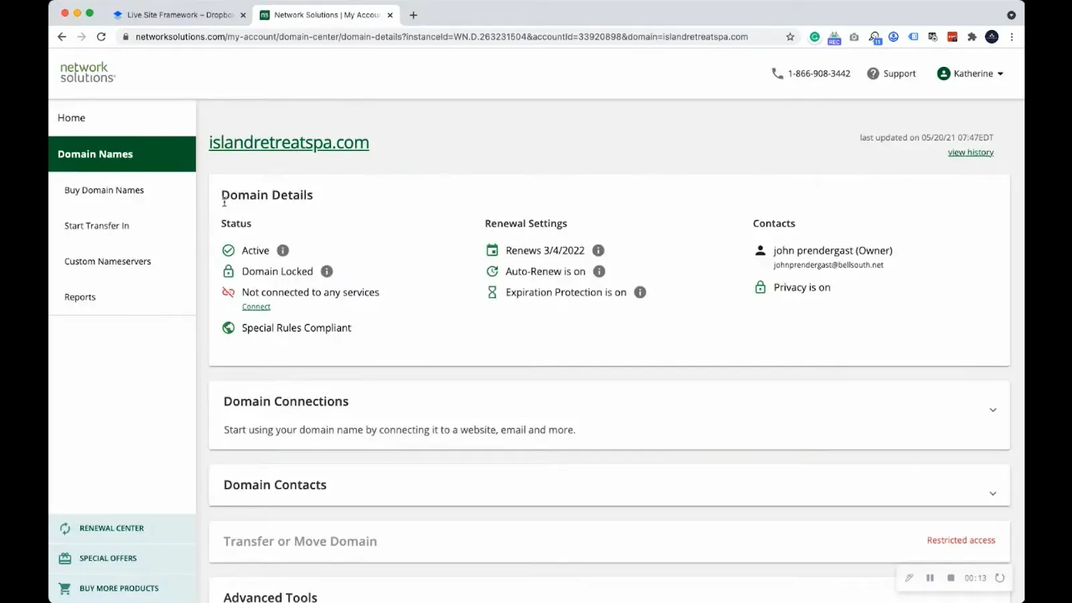Viewport: 1072px width, 603px height.
Task: Click the Domain Locked padlock icon
Action: click(x=228, y=271)
